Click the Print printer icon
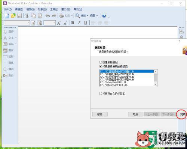Image resolution: width=187 pixels, height=149 pixels. coord(62,16)
